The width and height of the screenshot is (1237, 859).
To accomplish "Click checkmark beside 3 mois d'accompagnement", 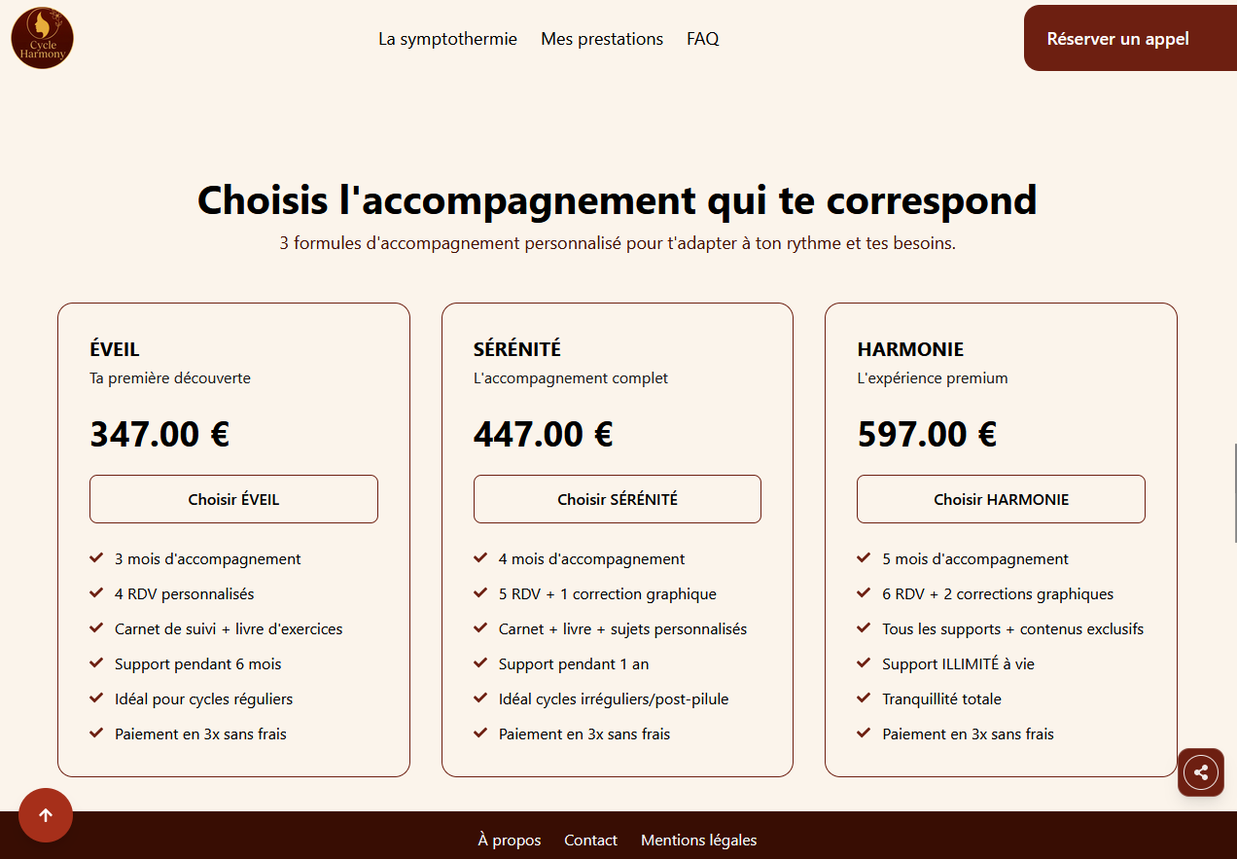I will click(x=96, y=558).
